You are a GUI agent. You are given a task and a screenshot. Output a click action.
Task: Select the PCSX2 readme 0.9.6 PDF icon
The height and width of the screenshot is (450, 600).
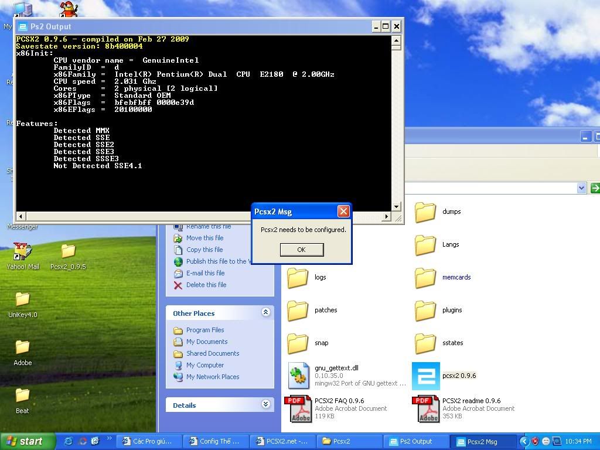(x=426, y=408)
